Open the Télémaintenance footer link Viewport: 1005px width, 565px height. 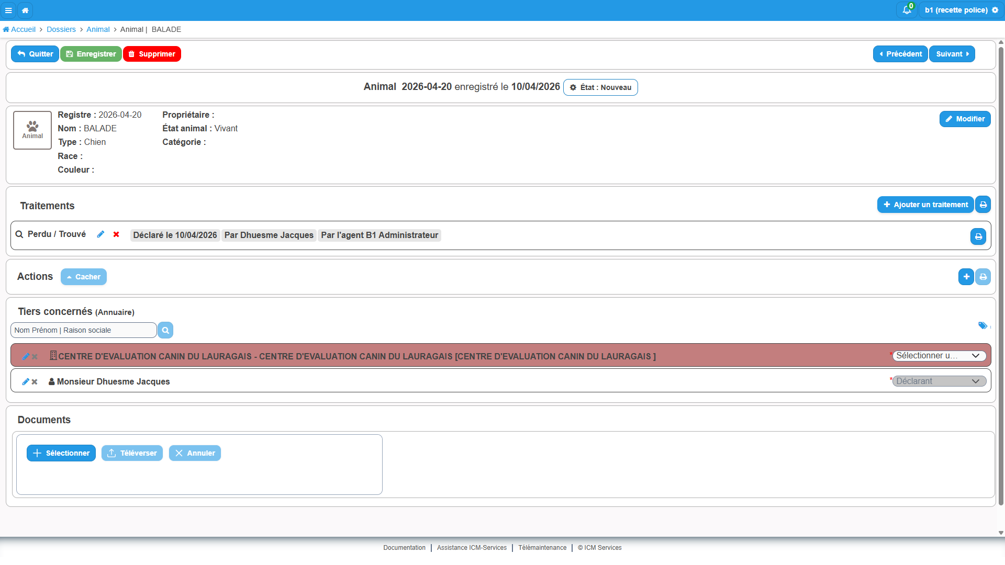[542, 548]
